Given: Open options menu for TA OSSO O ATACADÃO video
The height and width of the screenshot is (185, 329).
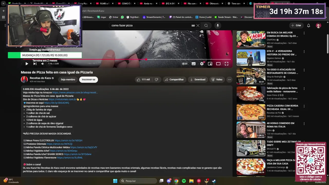Looking at the screenshot, I should (304, 70).
